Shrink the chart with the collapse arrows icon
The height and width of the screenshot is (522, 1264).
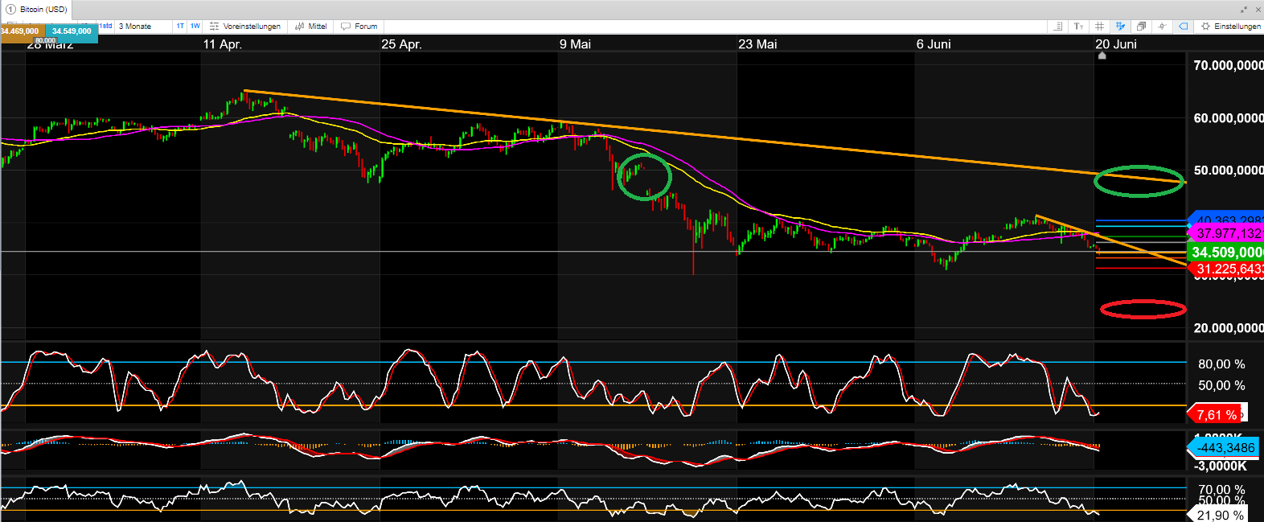pos(1244,10)
